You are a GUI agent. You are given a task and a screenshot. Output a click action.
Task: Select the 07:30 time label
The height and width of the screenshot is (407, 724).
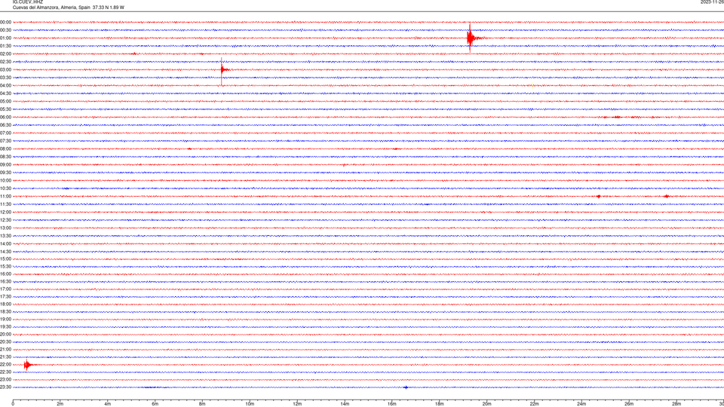coord(5,141)
